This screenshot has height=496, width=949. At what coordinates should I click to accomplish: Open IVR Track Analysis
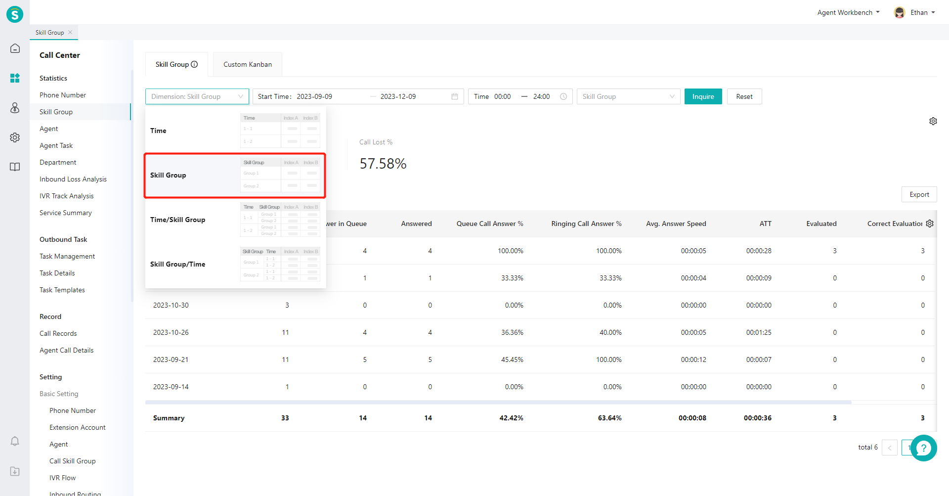click(67, 196)
